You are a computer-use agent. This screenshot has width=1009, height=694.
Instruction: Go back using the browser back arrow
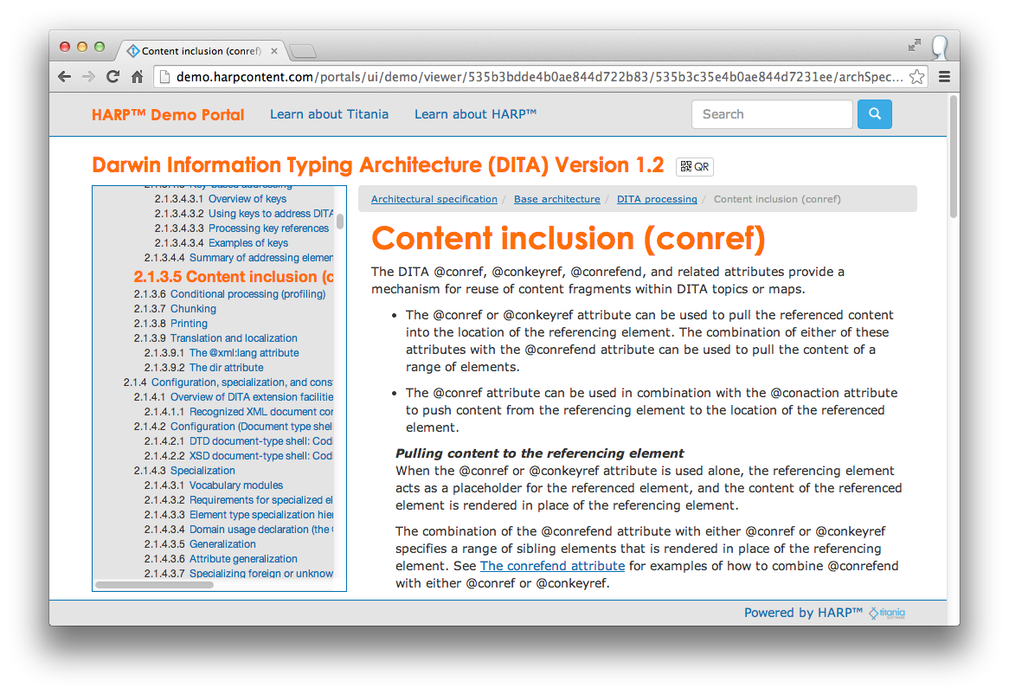tap(64, 76)
